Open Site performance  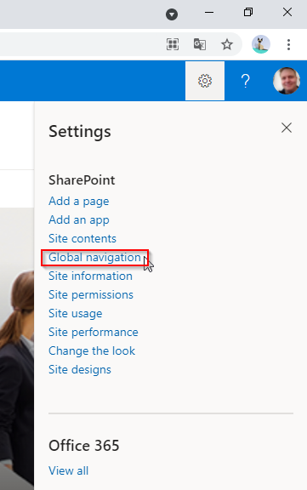coord(94,332)
